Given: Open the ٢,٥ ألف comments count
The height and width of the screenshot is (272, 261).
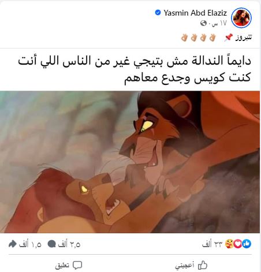Looking at the screenshot, I should pos(69,244).
